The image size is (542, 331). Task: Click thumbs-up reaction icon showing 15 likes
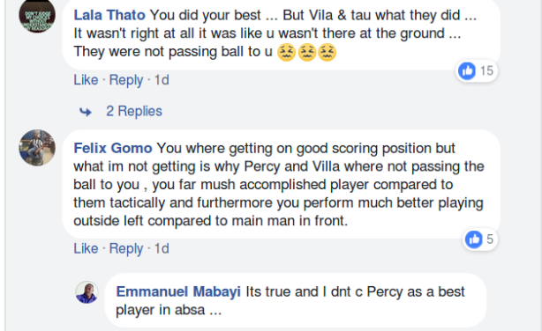click(467, 70)
